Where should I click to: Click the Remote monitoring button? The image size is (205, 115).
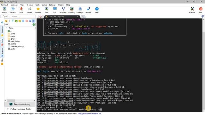(20, 104)
